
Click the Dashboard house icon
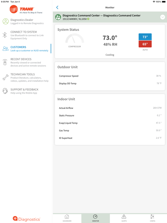click(x=67, y=217)
